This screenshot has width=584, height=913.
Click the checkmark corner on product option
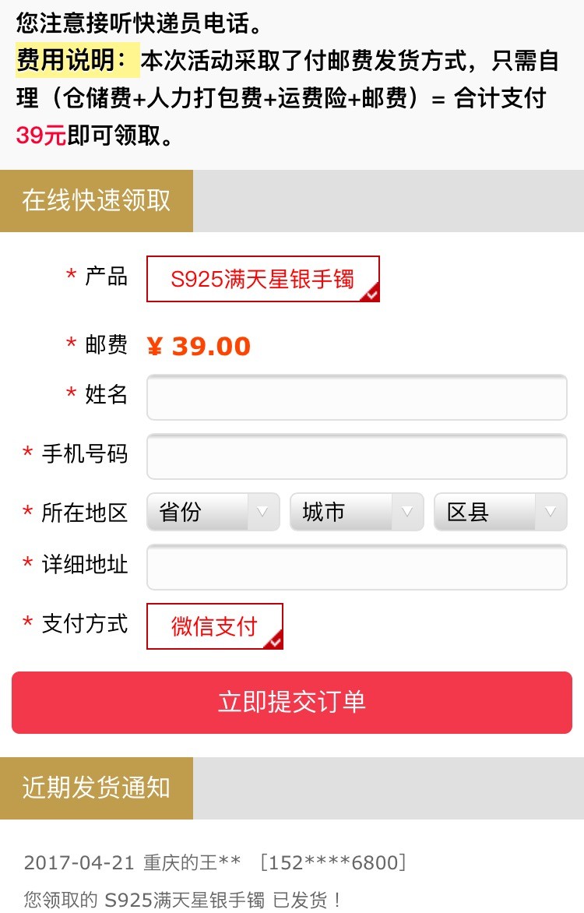(x=371, y=293)
